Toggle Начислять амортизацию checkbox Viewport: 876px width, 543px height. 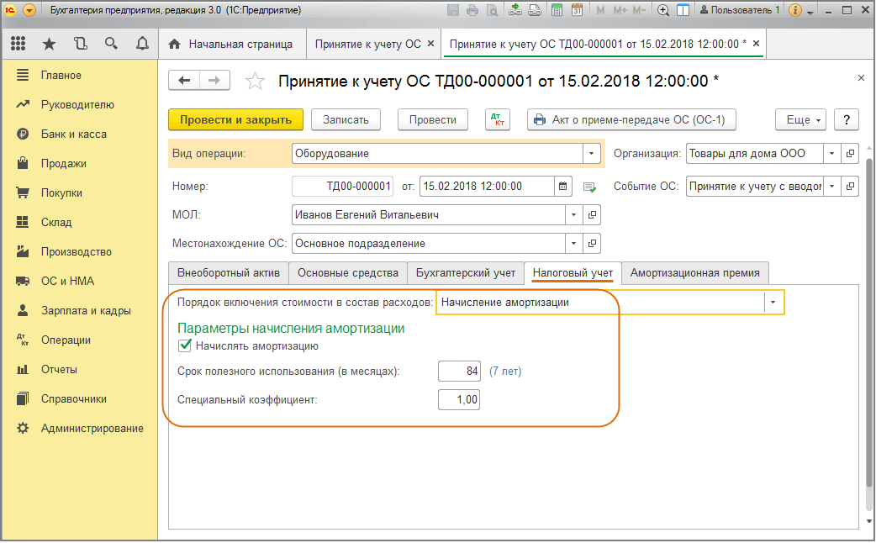click(185, 345)
